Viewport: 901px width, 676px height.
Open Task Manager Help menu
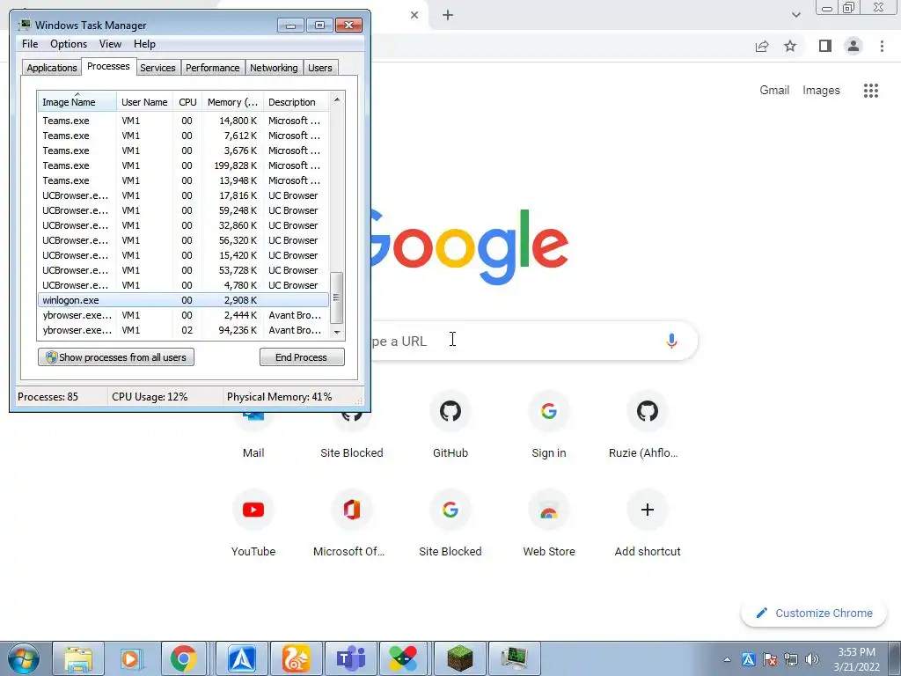click(x=144, y=44)
